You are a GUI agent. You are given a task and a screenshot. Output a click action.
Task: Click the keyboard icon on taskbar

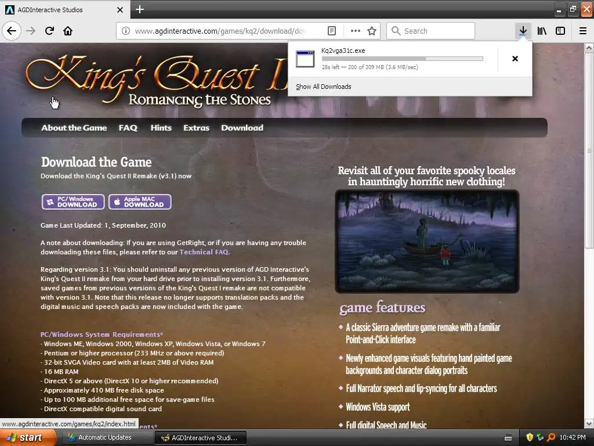pyautogui.click(x=508, y=438)
